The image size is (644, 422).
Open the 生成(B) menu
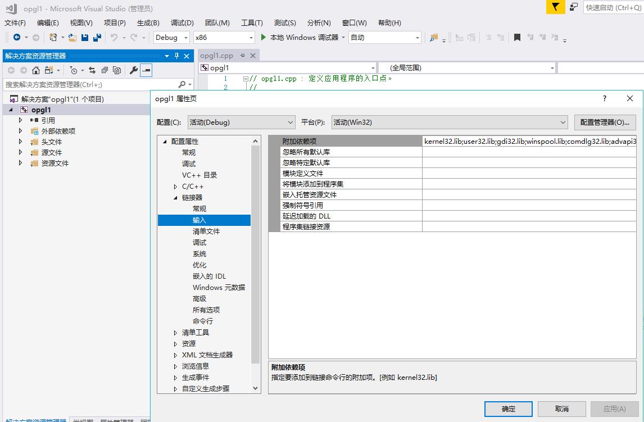pyautogui.click(x=148, y=22)
